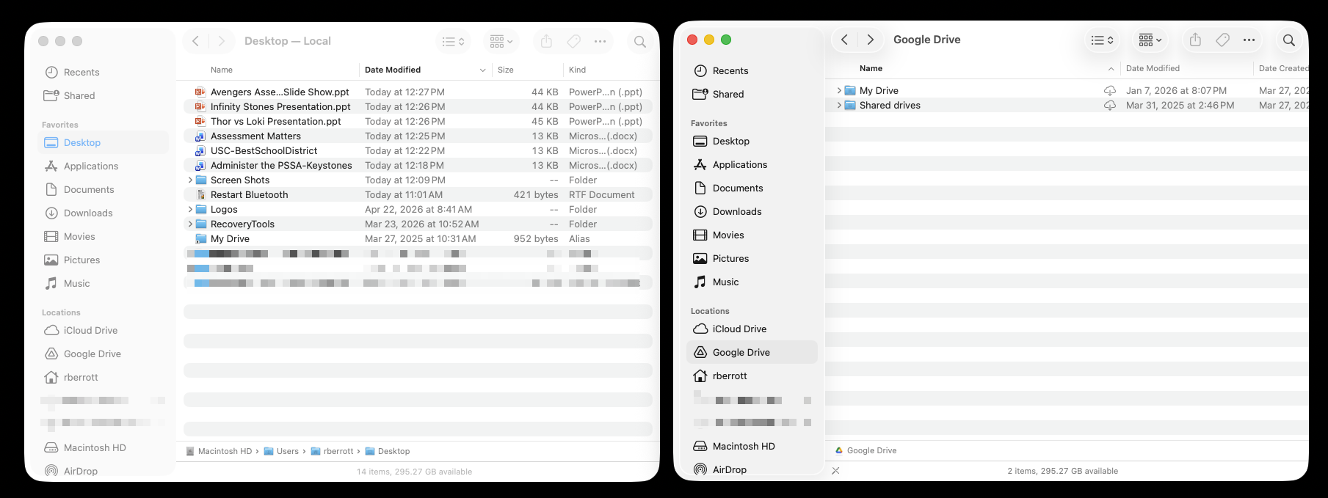This screenshot has height=498, width=1328.
Task: Sort by Date Modified in Desktop window
Action: click(x=425, y=70)
